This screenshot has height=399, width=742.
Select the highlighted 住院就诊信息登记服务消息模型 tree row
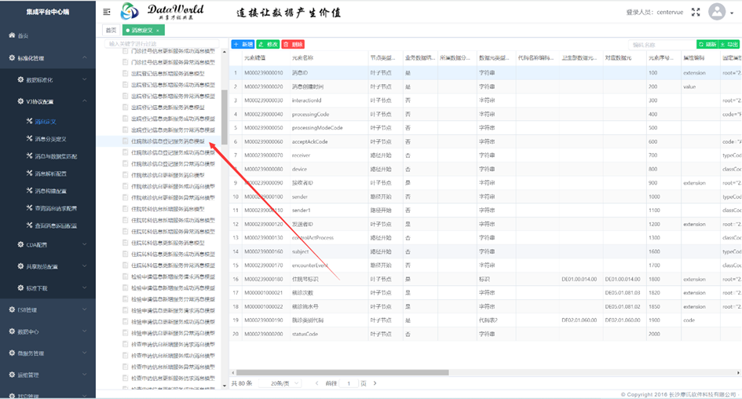[x=159, y=141]
